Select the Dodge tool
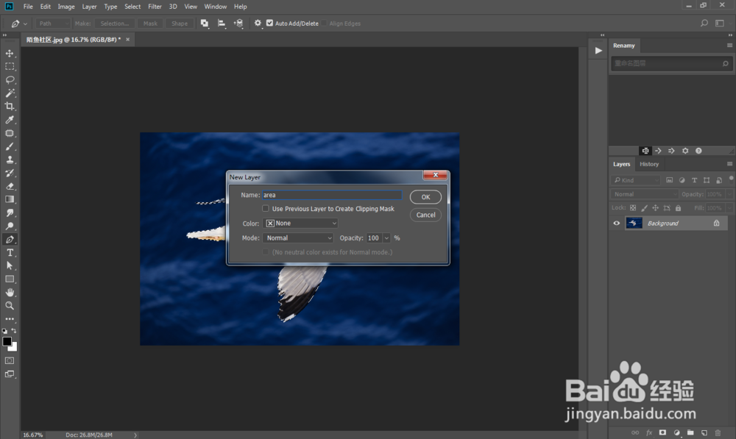 [x=10, y=226]
